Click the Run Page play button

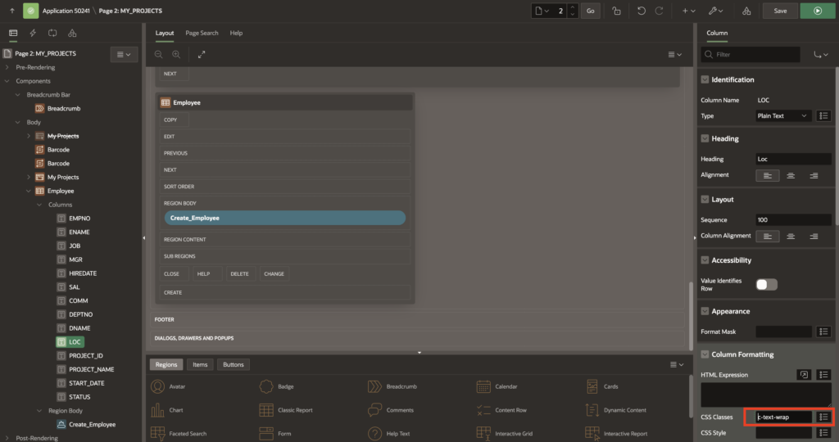tap(816, 11)
